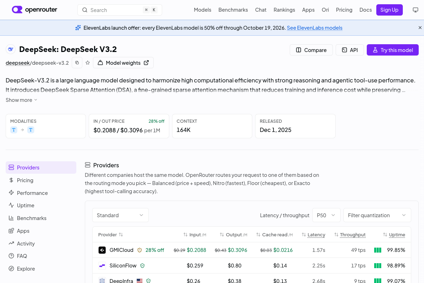Sort by the Provider column
The image size is (424, 283).
coord(111,235)
